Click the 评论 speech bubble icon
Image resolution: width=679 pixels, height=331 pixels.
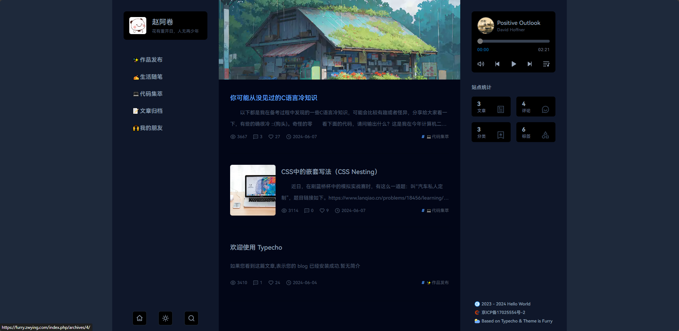coord(545,109)
